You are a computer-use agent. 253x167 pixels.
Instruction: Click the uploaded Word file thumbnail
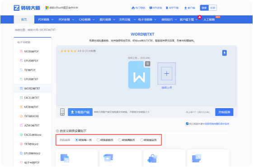click(x=139, y=75)
